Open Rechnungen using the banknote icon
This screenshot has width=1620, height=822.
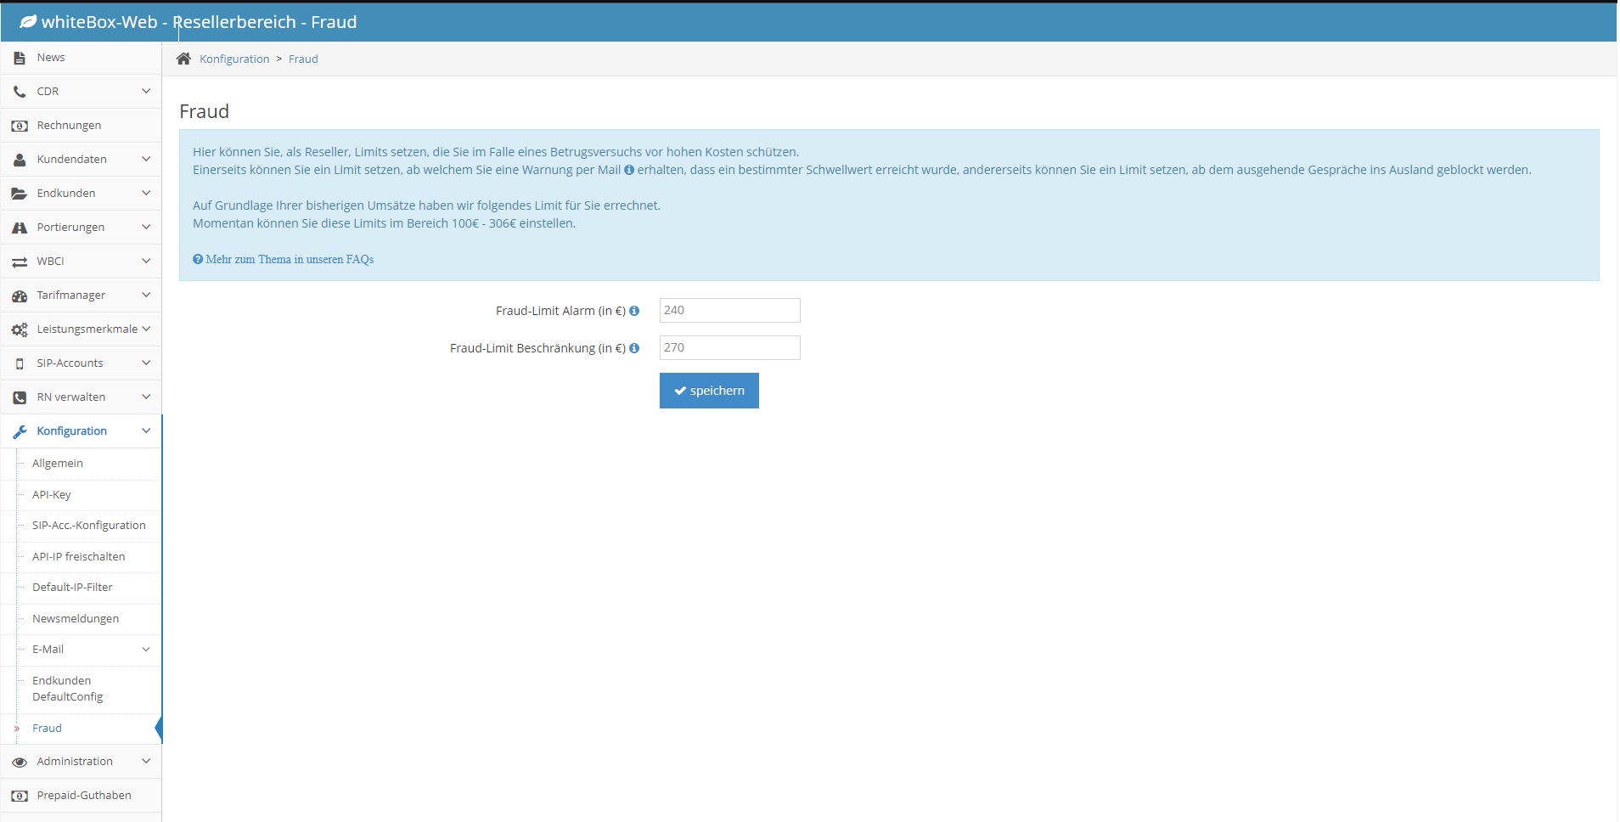[19, 125]
